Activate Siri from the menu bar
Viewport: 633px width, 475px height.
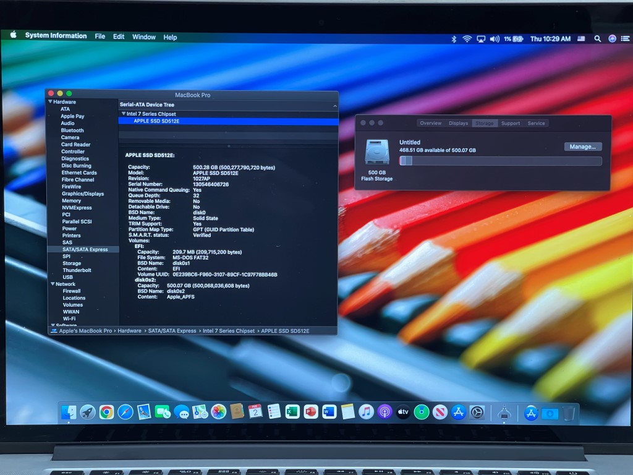point(612,39)
